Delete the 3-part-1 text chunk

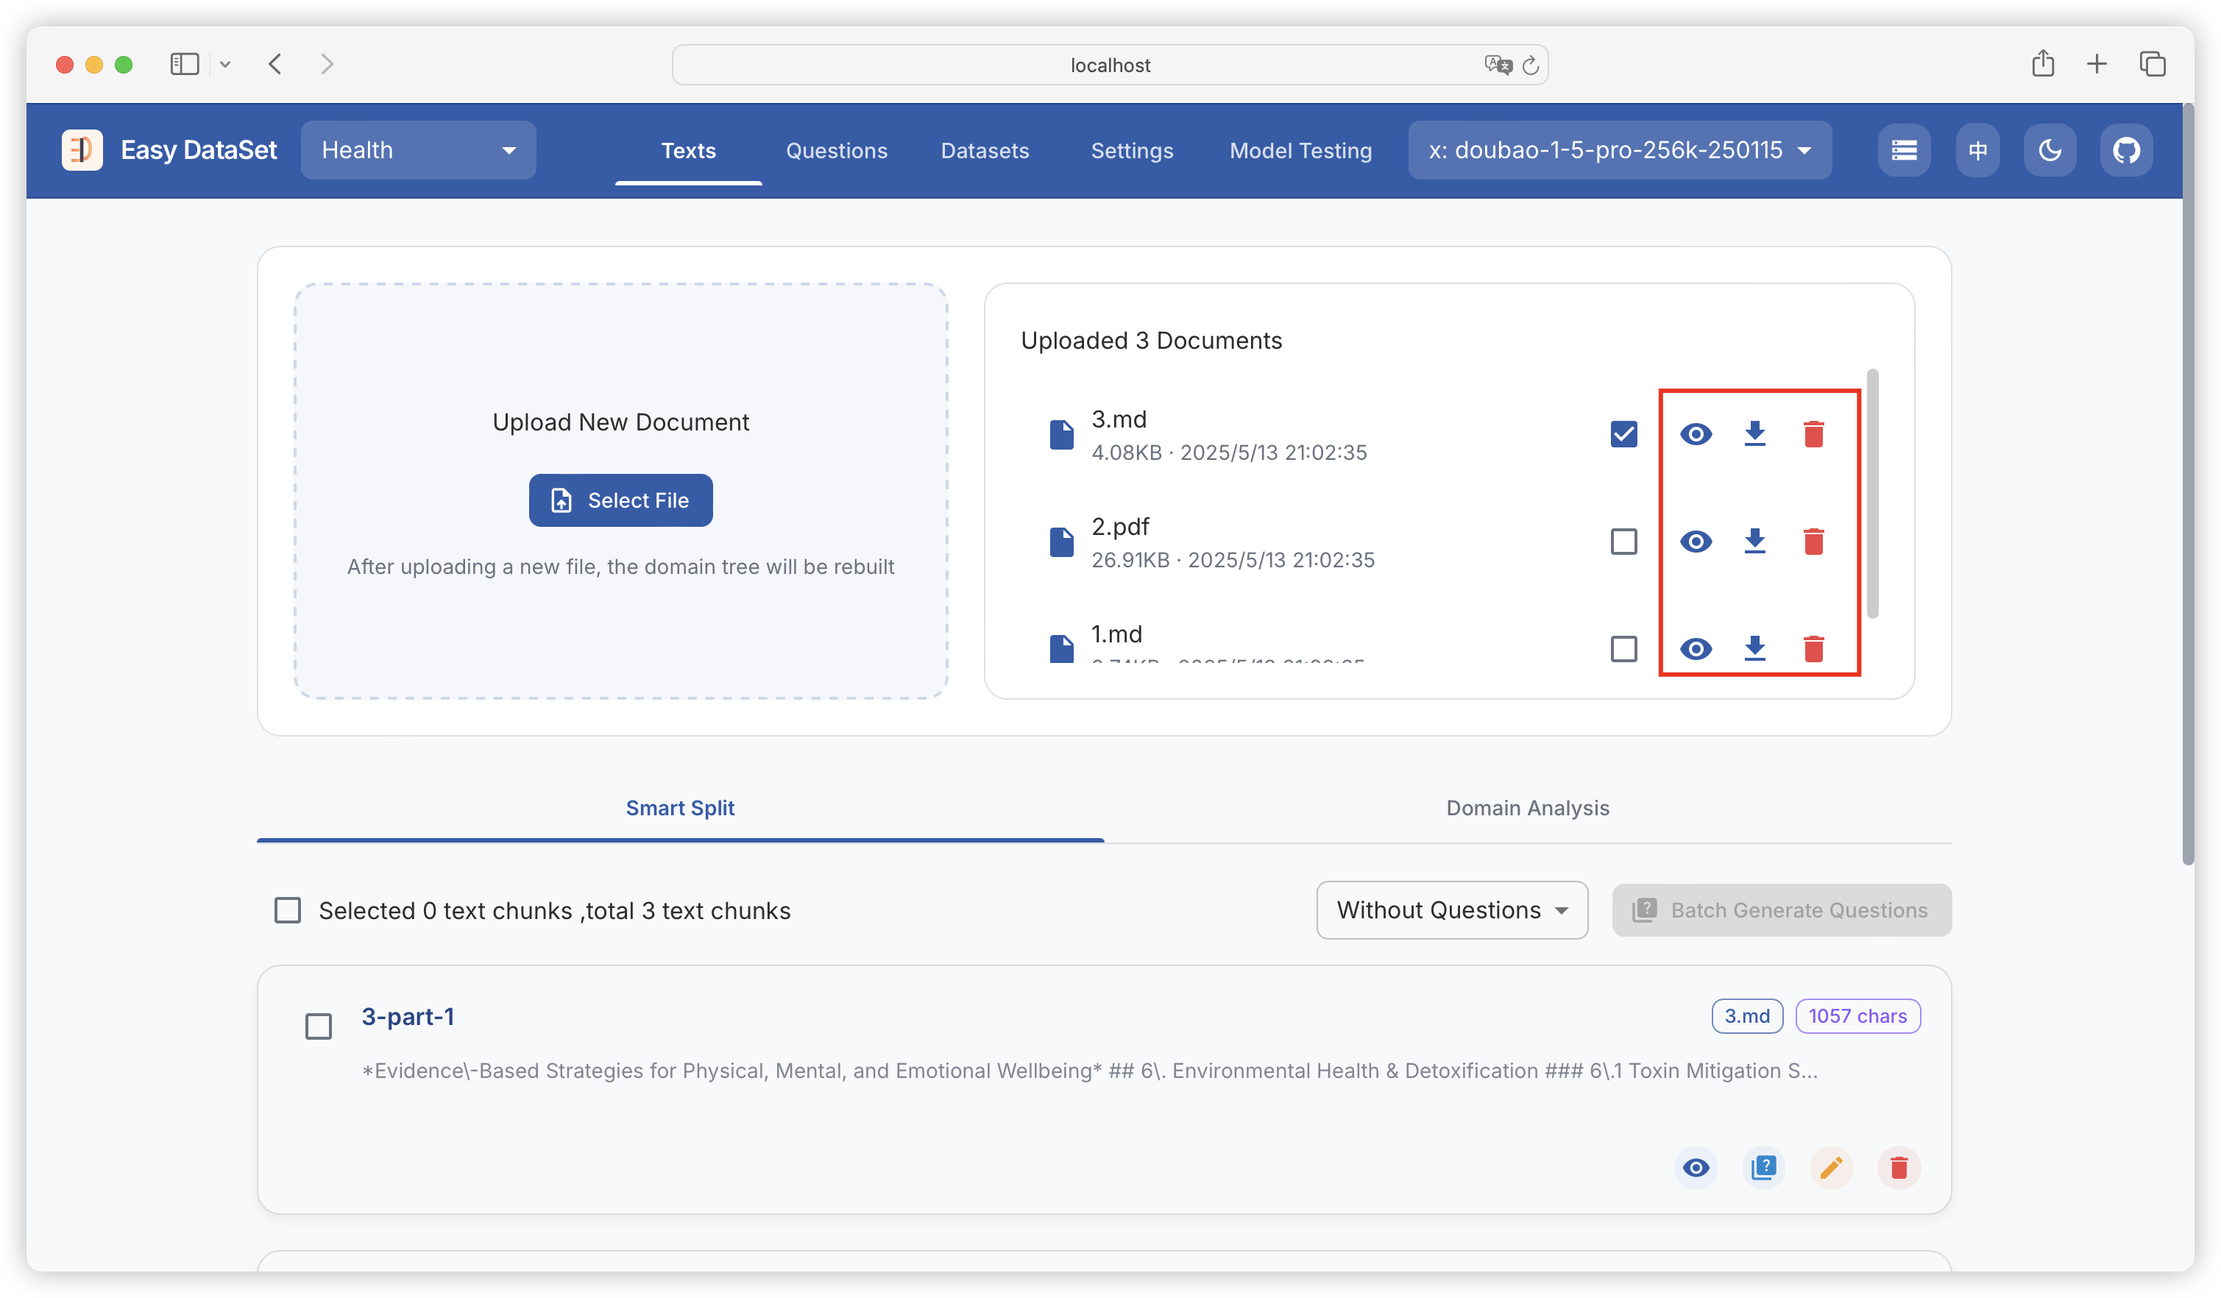pos(1899,1168)
